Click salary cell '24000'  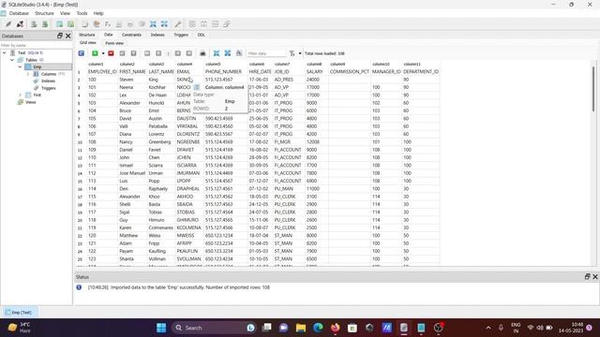pyautogui.click(x=317, y=80)
